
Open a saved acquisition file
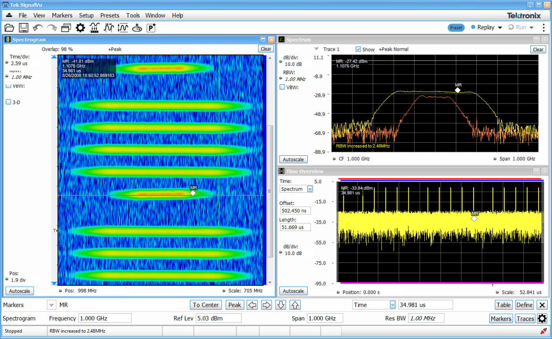pos(9,28)
